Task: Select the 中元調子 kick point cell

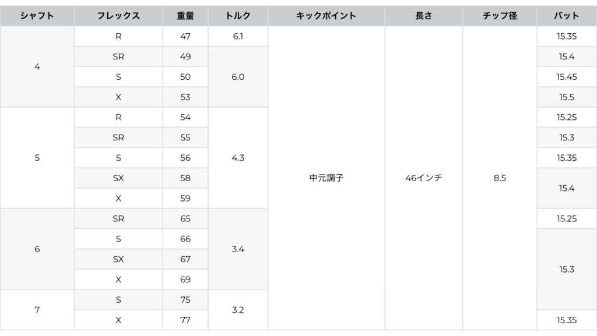Action: tap(326, 178)
